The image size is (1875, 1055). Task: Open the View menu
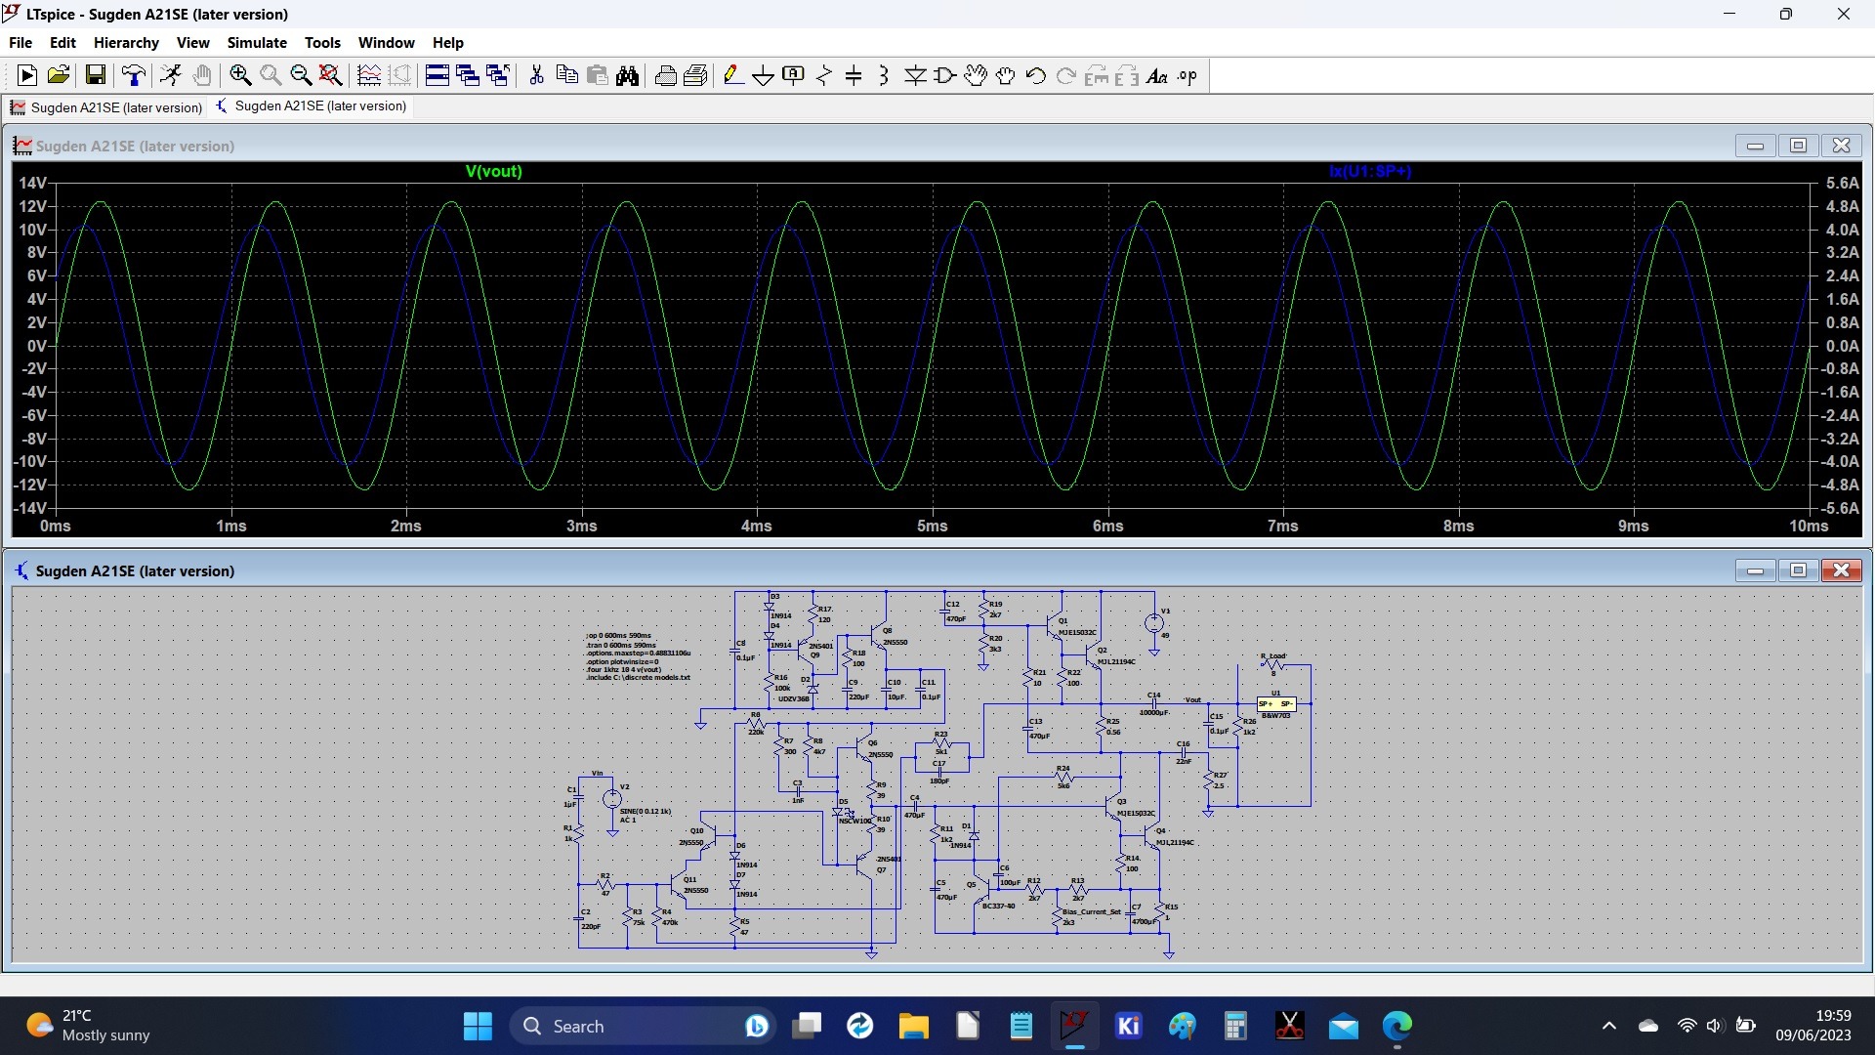(192, 42)
